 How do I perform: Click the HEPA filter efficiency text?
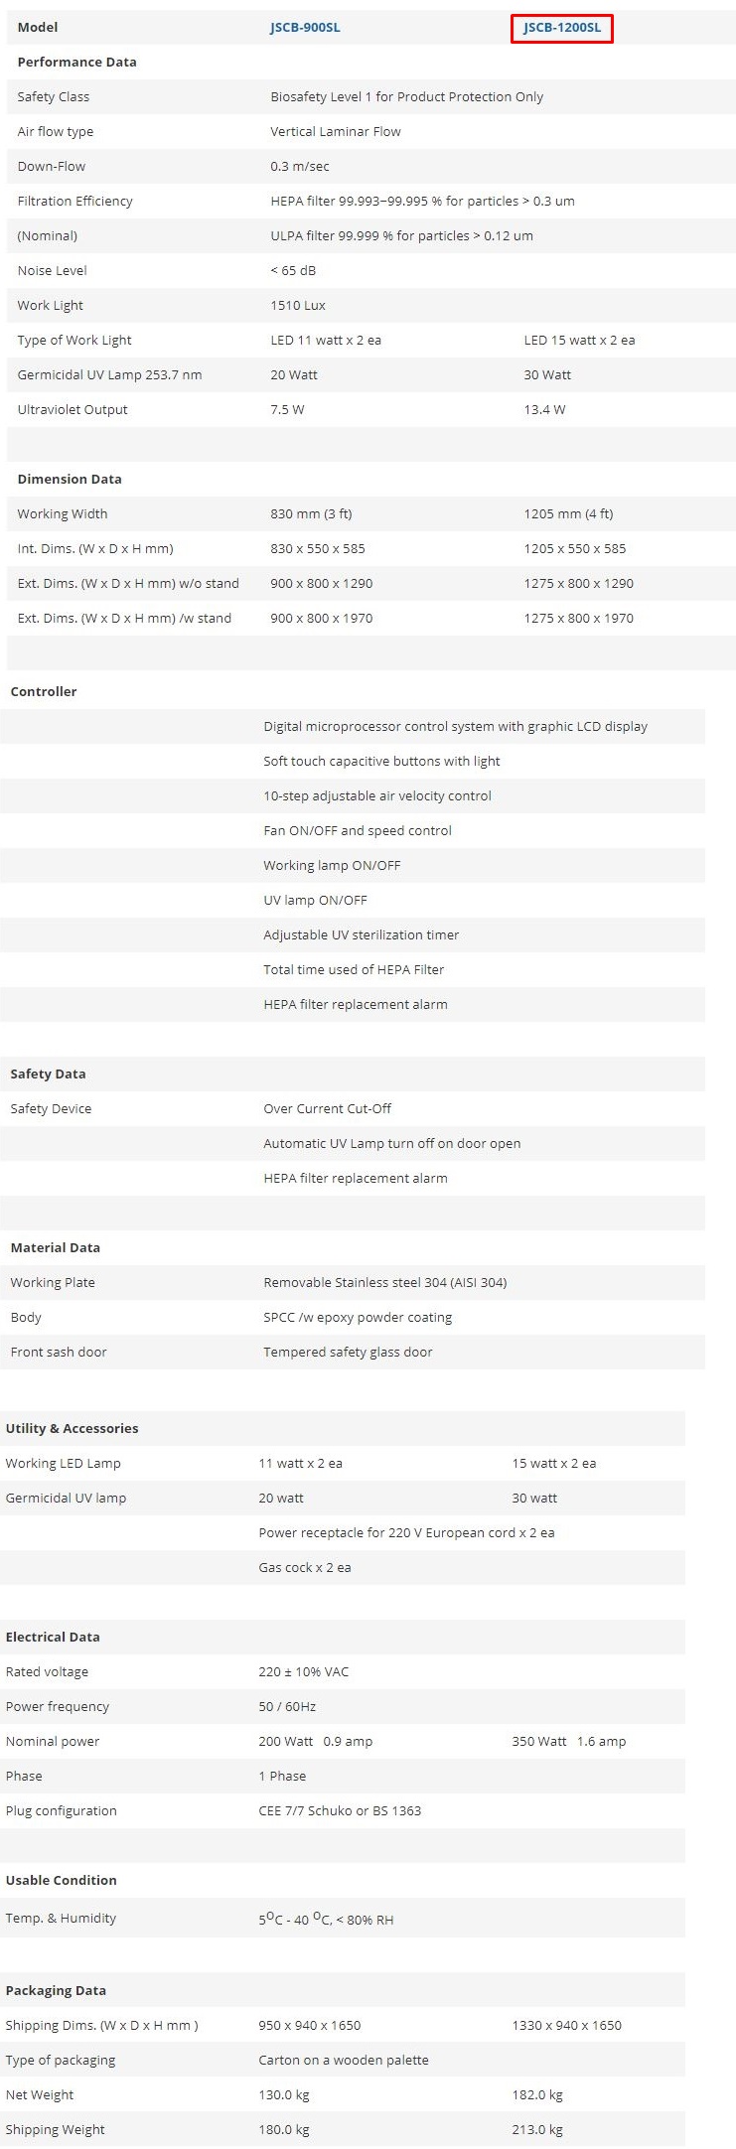422,201
